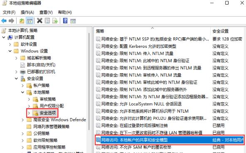Image resolution: width=246 pixels, height=153 pixels.
Task: Click 要求 128 位加密 setting value
Action: click(227, 39)
